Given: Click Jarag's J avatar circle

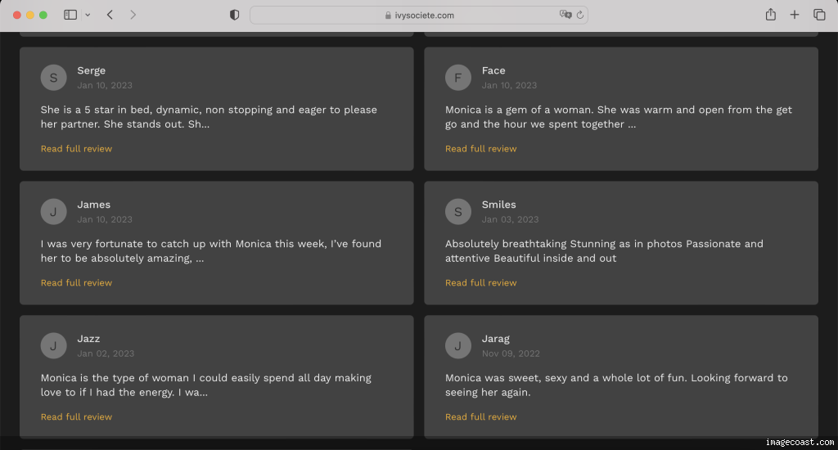Looking at the screenshot, I should [x=458, y=346].
